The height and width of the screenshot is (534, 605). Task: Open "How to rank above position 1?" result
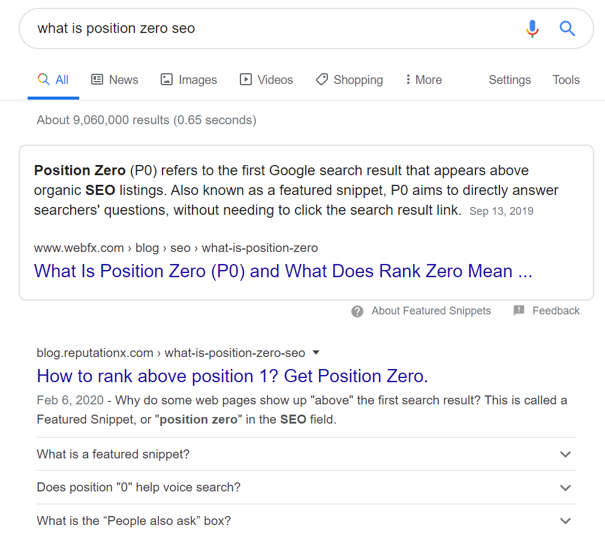click(x=232, y=376)
